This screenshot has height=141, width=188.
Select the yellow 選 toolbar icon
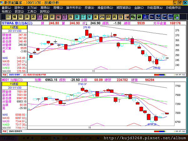tap(33, 17)
